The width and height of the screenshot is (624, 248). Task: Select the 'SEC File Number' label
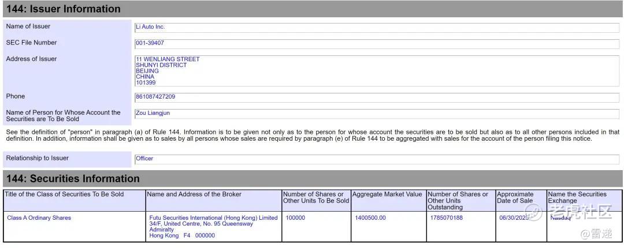click(31, 43)
